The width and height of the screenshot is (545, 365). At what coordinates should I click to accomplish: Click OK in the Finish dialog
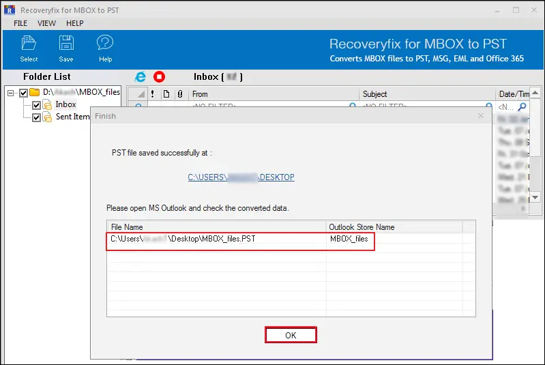coord(291,335)
